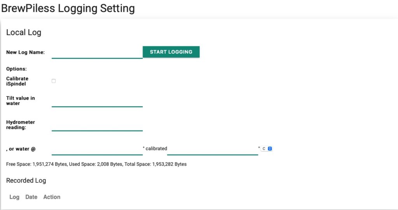This screenshot has height=210, width=398.
Task: Click the Tilt value in water label
Action: [21, 101]
